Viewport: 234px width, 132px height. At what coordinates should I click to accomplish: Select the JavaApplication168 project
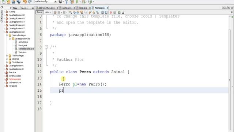pos(17,32)
